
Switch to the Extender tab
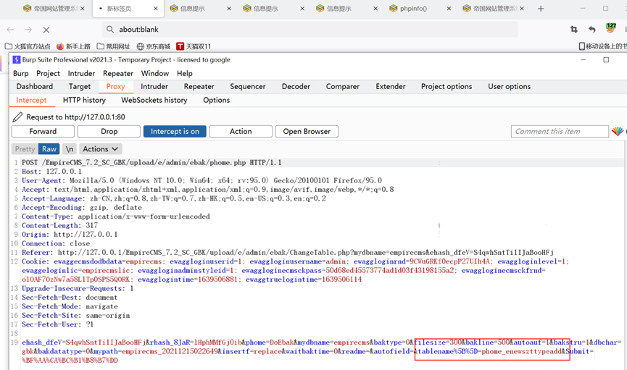pos(390,86)
